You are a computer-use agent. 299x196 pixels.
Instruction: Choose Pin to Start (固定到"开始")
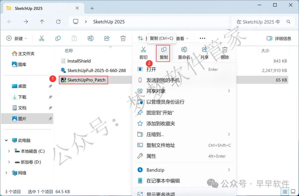pyautogui.click(x=184, y=113)
